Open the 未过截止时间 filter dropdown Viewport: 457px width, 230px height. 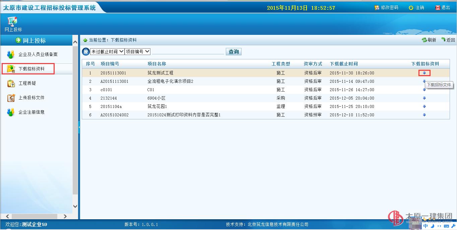(x=107, y=52)
